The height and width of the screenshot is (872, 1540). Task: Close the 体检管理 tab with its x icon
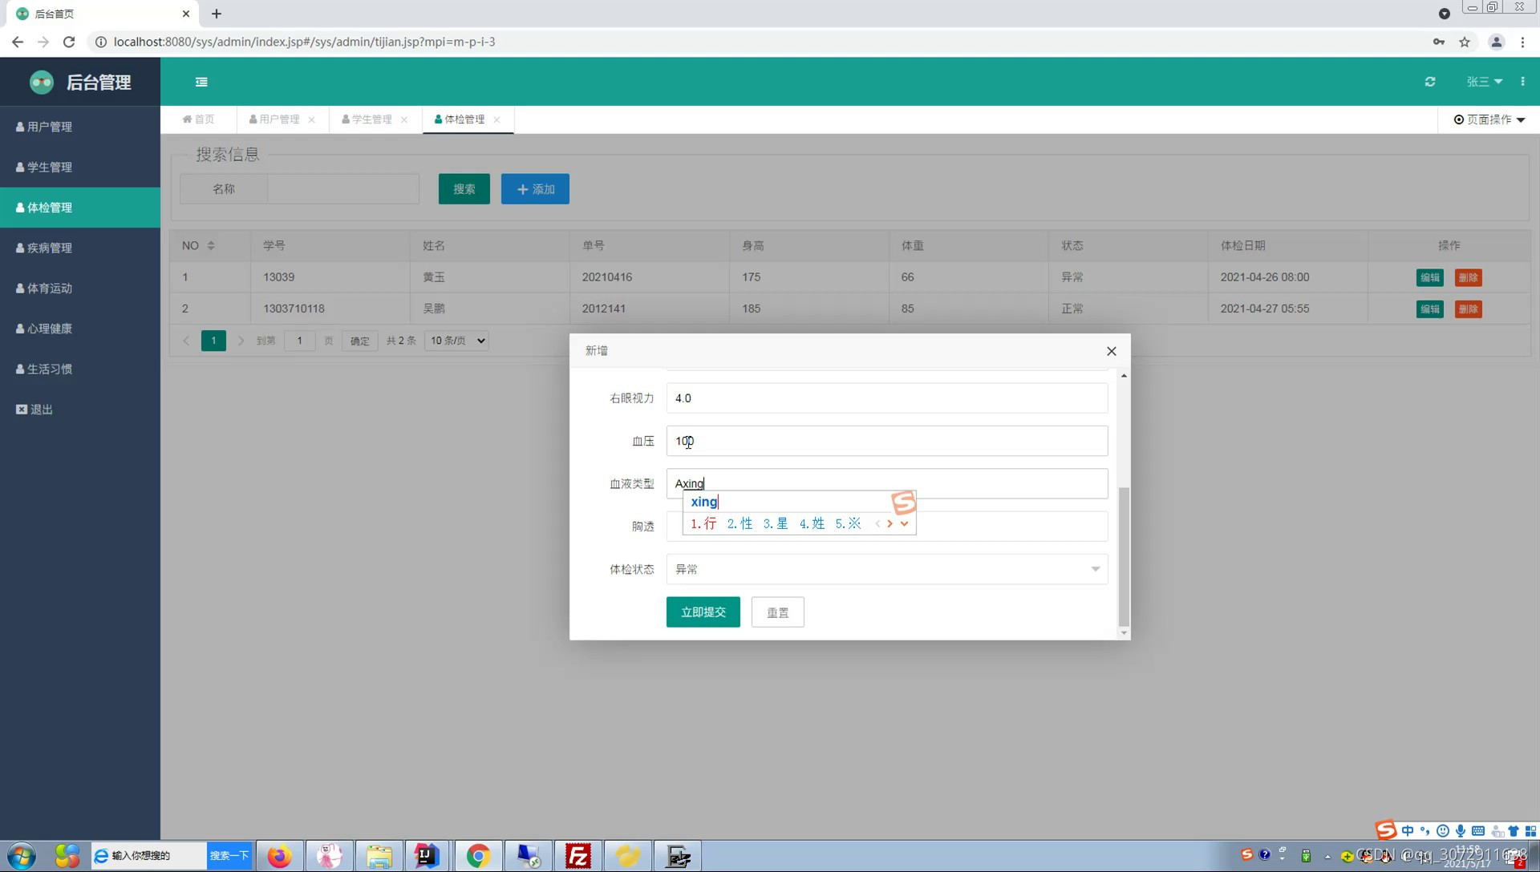click(497, 119)
